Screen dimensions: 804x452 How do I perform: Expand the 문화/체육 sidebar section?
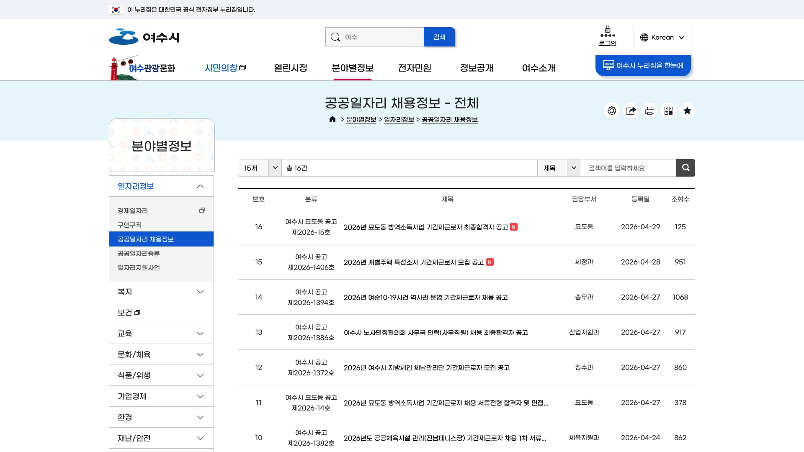pyautogui.click(x=161, y=354)
